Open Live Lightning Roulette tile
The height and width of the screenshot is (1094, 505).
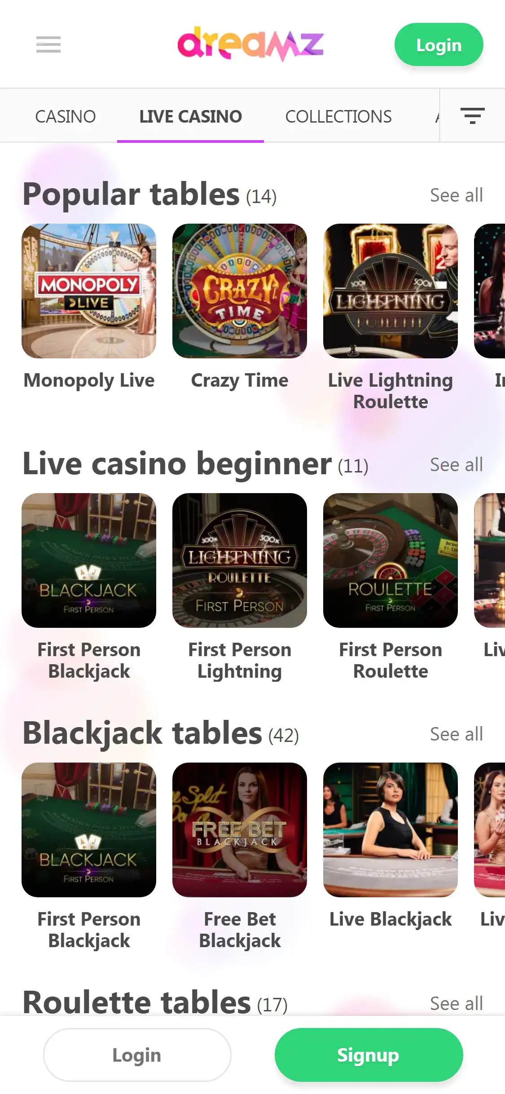point(391,291)
